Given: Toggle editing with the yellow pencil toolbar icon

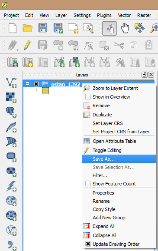Looking at the screenshot, I should (x=27, y=45).
